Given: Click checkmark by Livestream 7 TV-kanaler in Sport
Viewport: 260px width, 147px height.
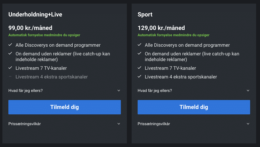Looking at the screenshot, I should (x=139, y=68).
